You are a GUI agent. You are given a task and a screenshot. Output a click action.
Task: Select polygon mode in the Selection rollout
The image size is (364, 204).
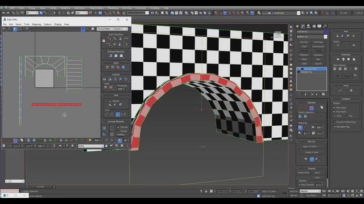coord(312,108)
